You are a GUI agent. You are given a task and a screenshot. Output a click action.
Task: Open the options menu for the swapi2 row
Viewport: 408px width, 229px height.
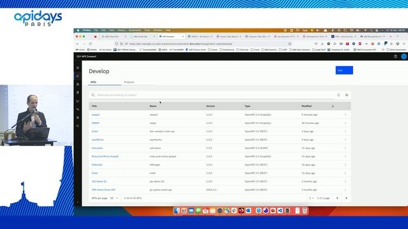[x=346, y=114]
